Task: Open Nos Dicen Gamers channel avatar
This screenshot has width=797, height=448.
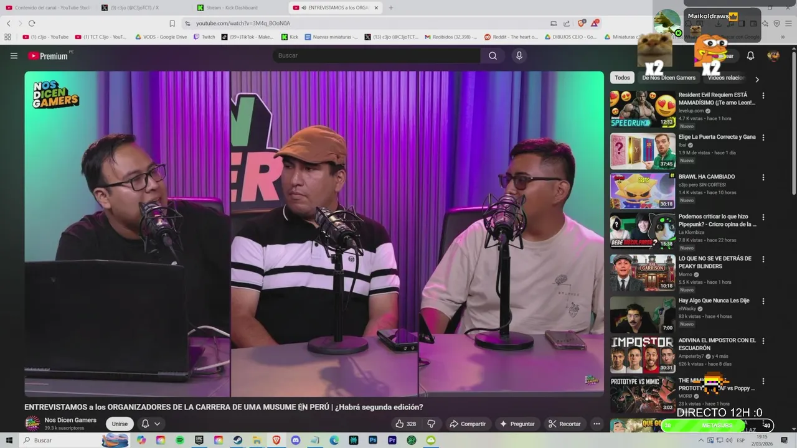Action: click(x=32, y=424)
